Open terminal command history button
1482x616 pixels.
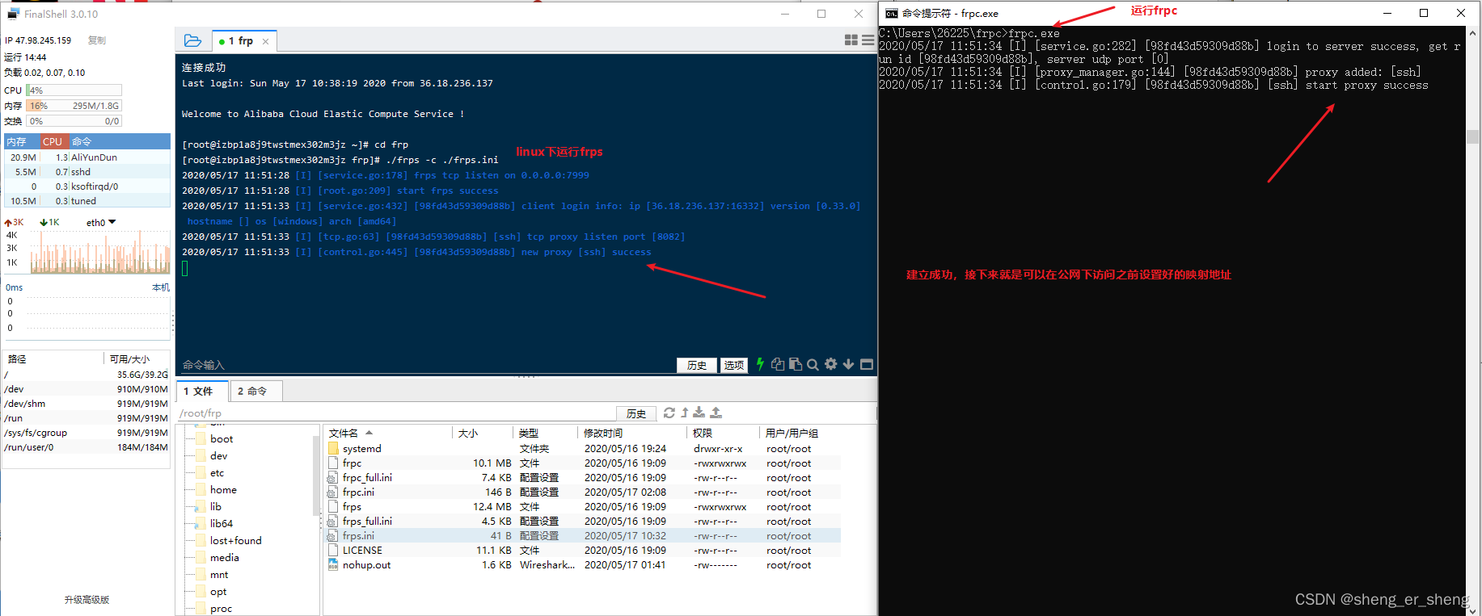[697, 365]
